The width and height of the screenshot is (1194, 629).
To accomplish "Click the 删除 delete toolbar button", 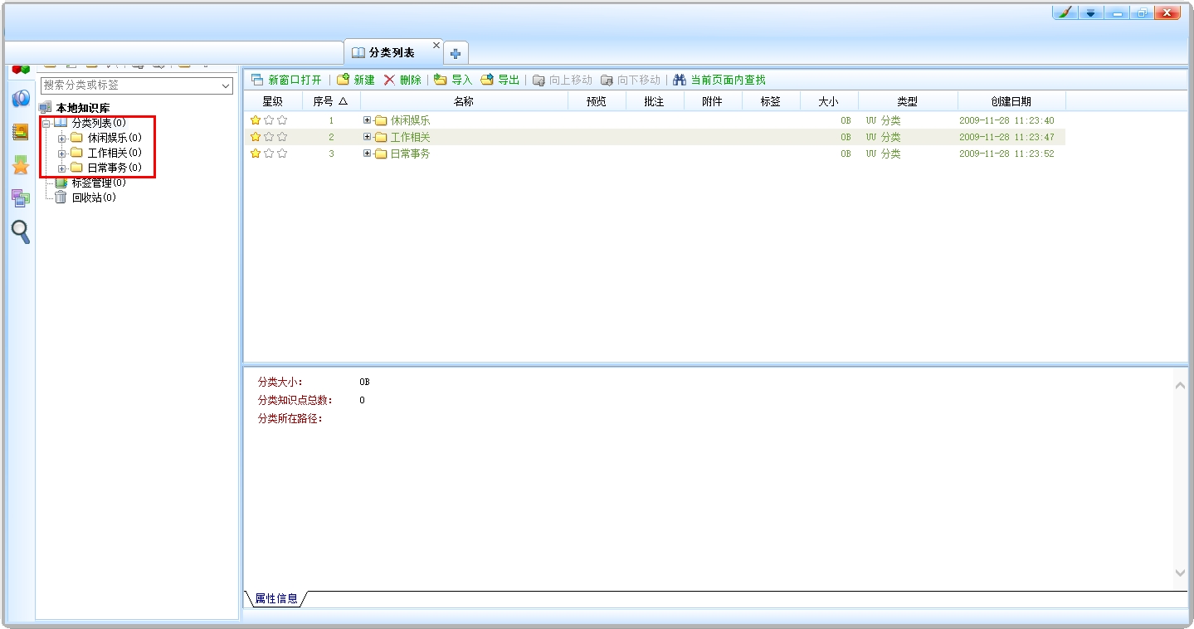I will [x=402, y=80].
